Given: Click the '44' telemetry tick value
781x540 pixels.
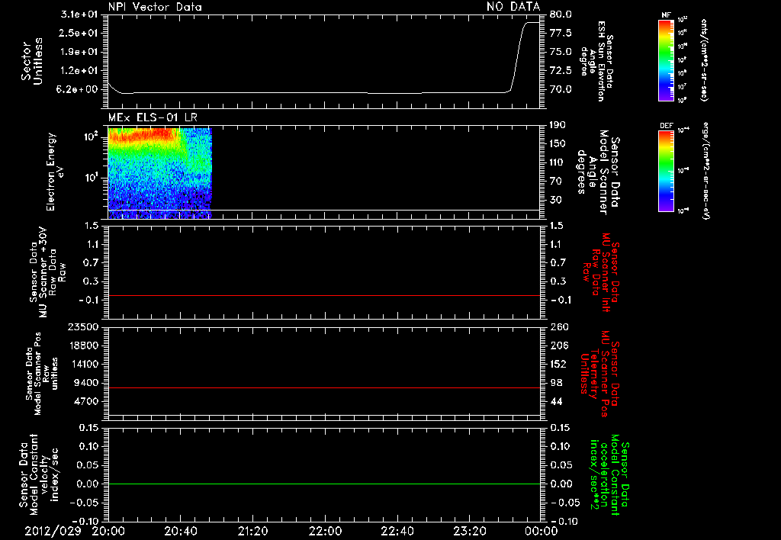Looking at the screenshot, I should tap(556, 401).
